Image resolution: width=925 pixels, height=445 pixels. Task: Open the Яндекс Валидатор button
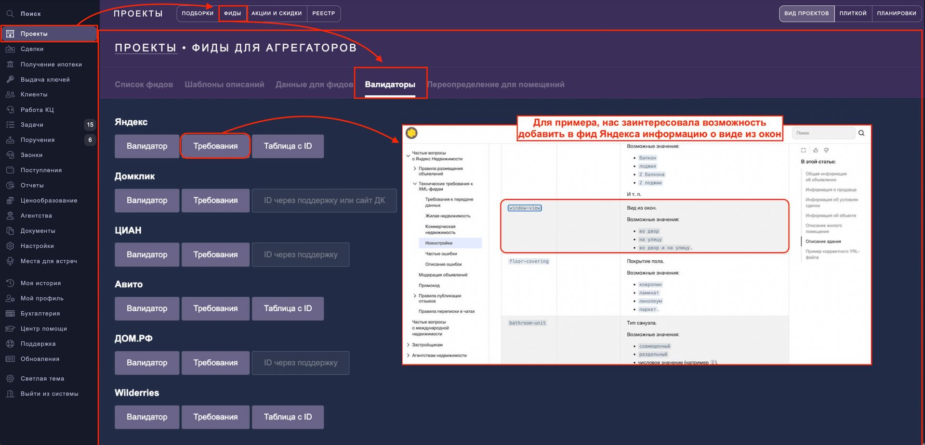click(x=147, y=146)
